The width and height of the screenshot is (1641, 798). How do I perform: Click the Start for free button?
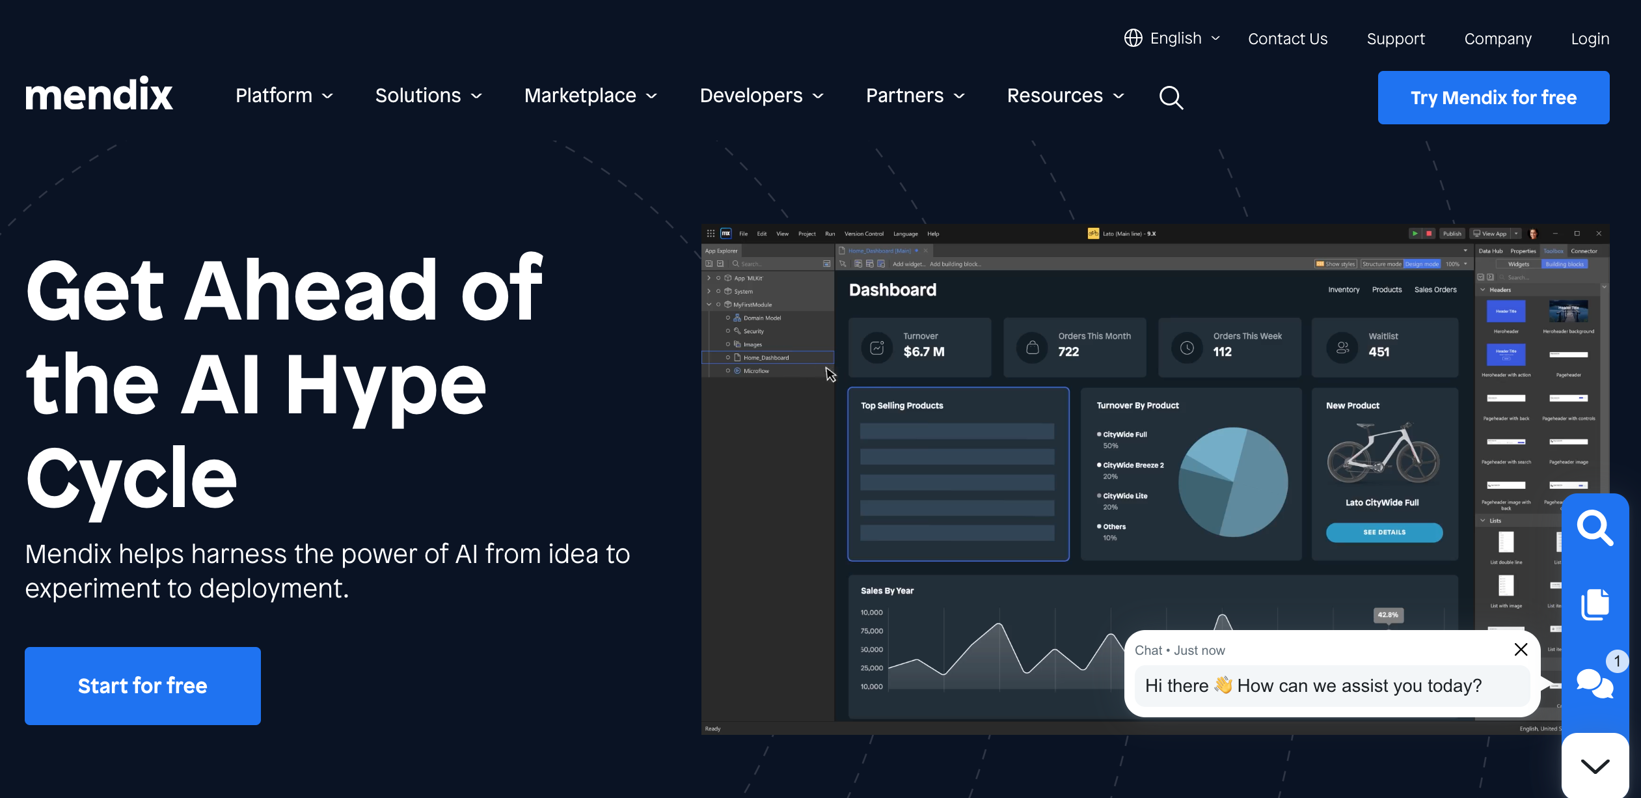142,685
